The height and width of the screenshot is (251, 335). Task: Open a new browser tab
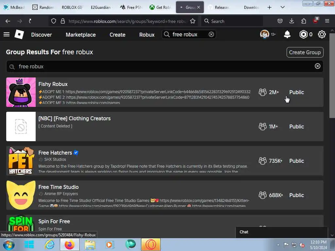[x=270, y=8]
